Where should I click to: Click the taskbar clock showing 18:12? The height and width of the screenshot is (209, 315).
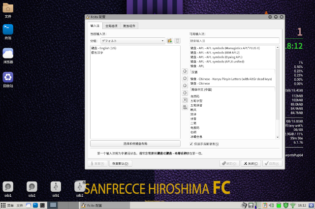(x=302, y=205)
